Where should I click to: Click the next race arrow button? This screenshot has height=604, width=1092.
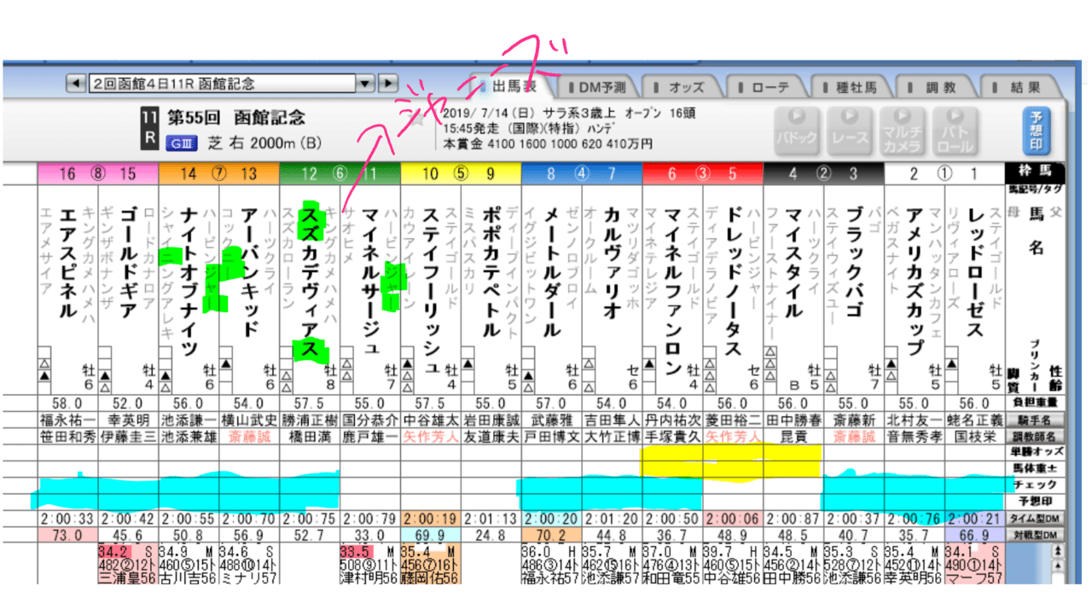point(387,84)
